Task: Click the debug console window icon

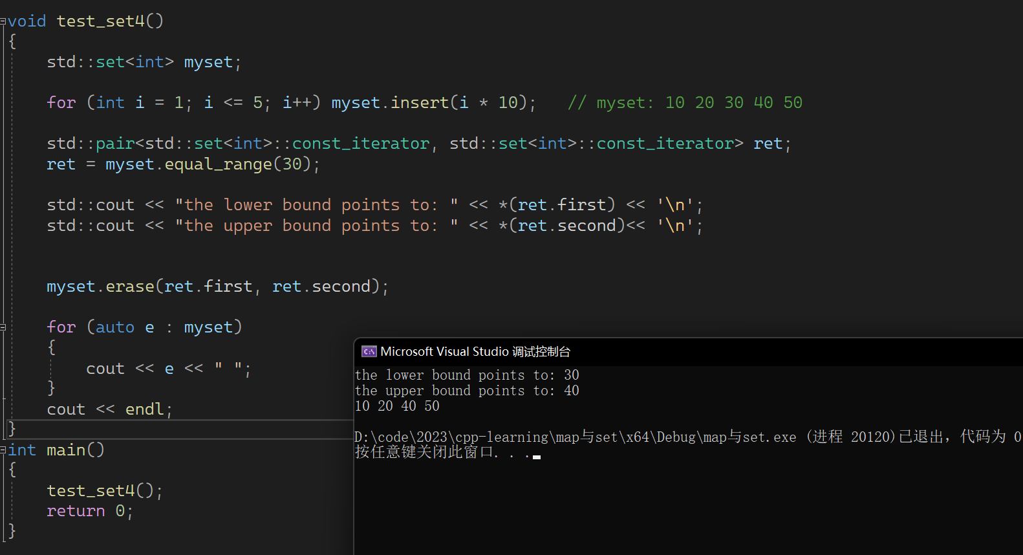Action: pos(369,351)
